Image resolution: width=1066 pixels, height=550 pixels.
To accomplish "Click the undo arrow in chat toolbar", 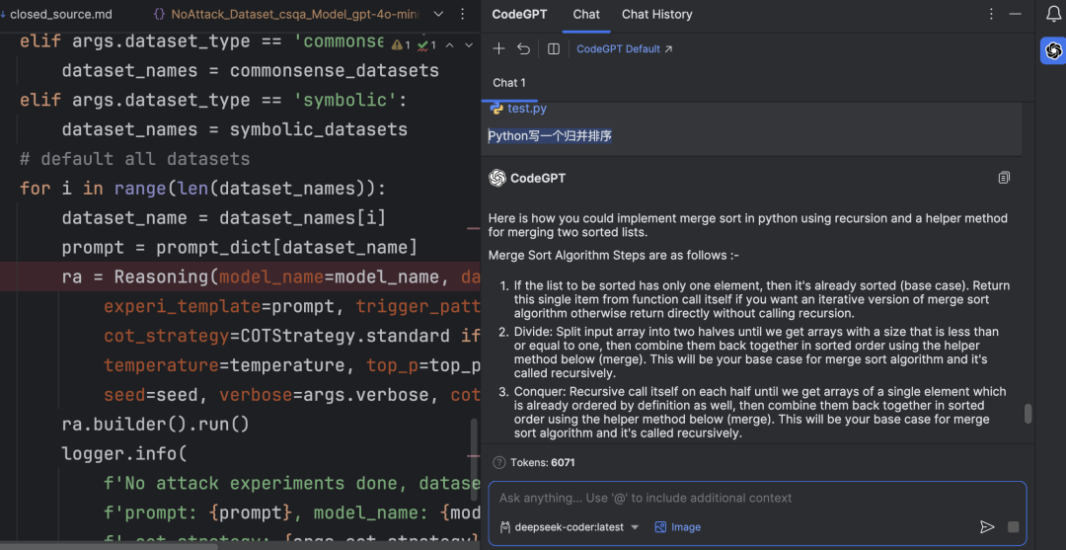I will [524, 48].
